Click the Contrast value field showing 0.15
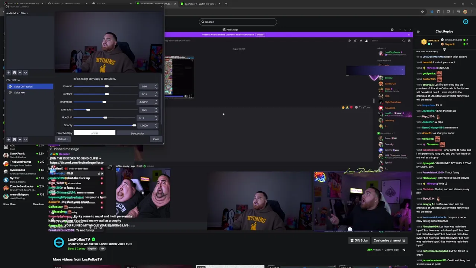This screenshot has height=268, width=476. click(146, 94)
